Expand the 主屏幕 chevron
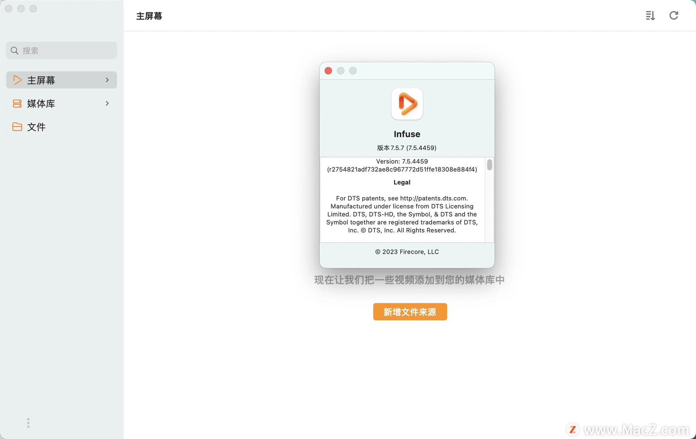This screenshot has width=696, height=439. click(x=107, y=80)
